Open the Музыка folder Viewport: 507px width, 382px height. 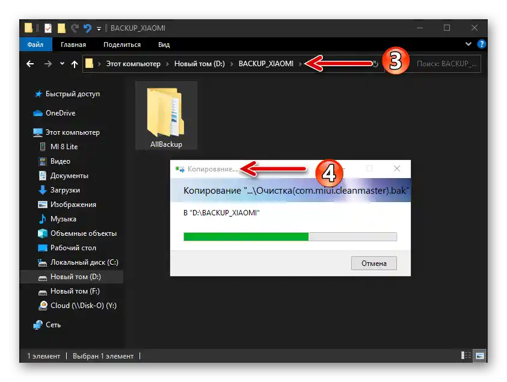coord(63,219)
